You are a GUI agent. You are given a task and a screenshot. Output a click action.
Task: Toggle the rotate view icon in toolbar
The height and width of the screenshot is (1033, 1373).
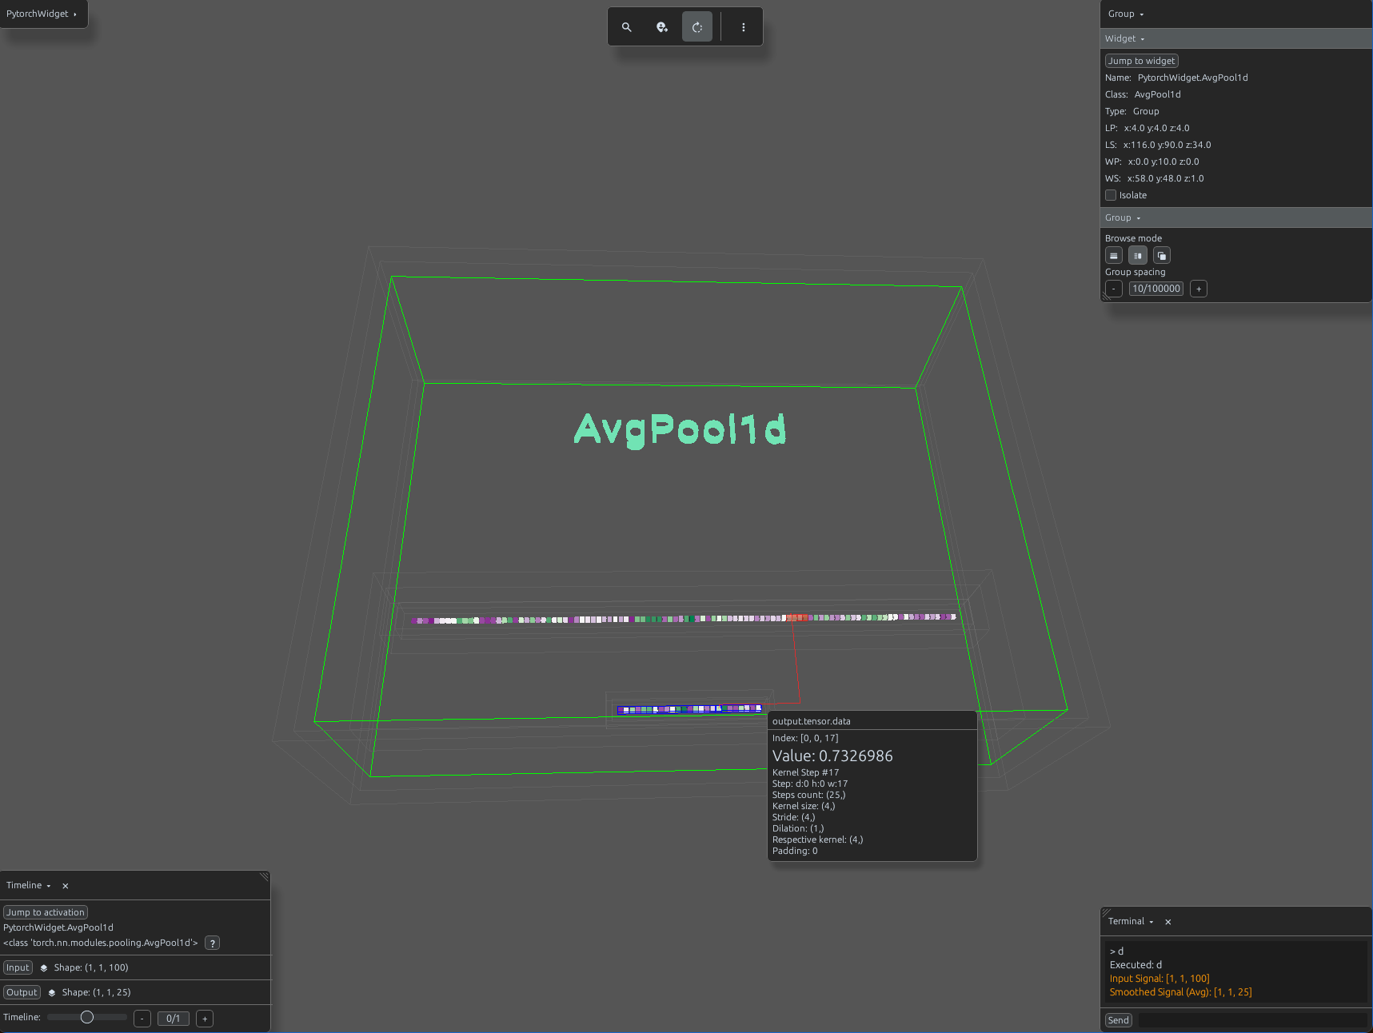point(697,27)
